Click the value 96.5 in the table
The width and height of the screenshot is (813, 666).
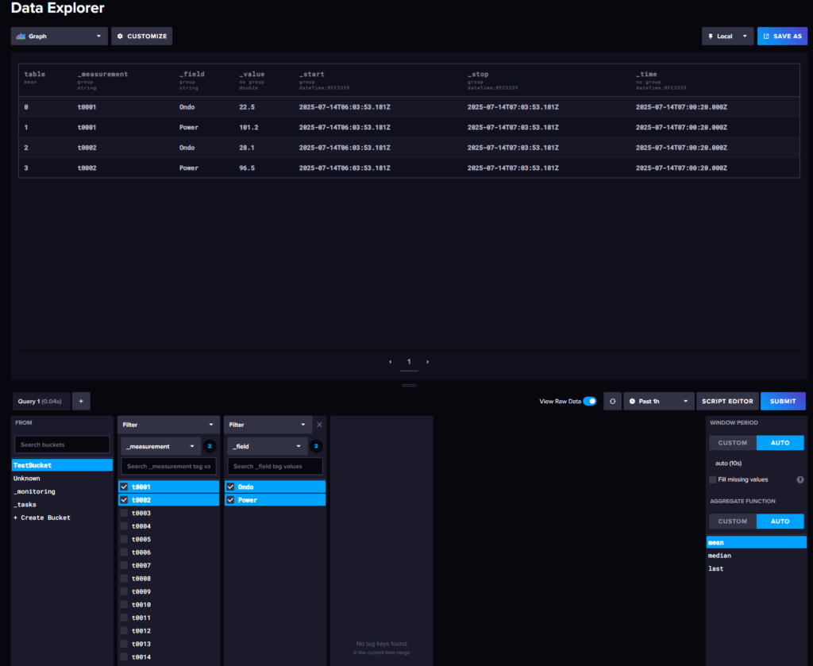click(247, 167)
